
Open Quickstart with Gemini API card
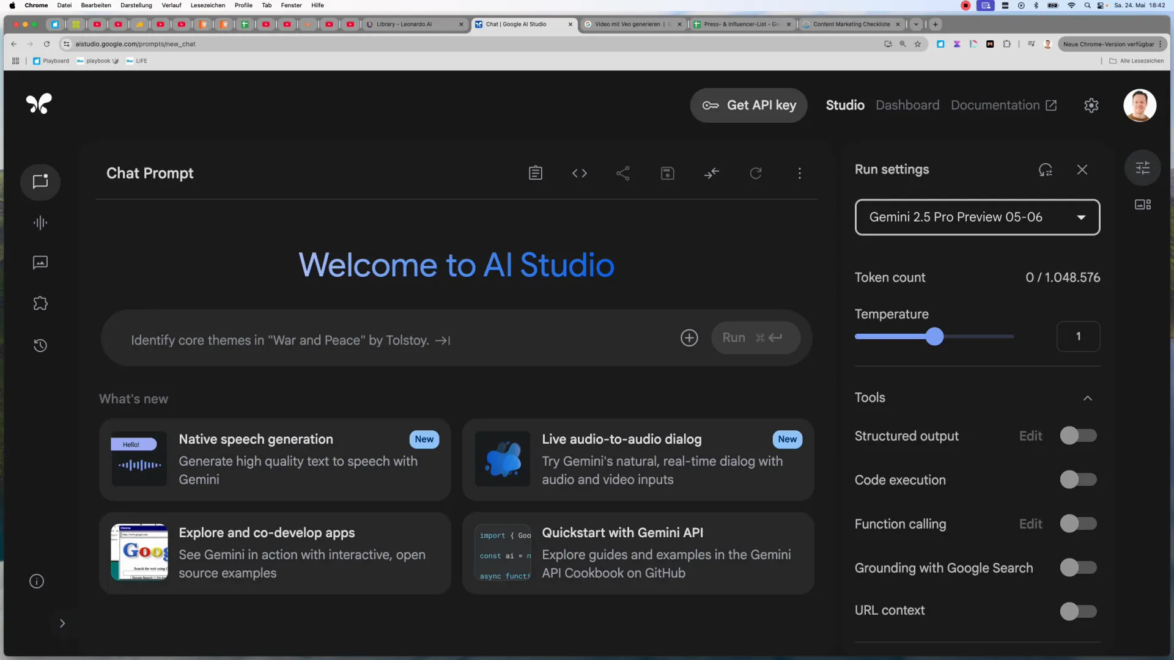pyautogui.click(x=638, y=553)
